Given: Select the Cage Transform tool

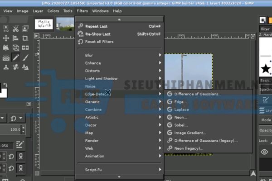Looking at the screenshot, I should click(x=6, y=48).
